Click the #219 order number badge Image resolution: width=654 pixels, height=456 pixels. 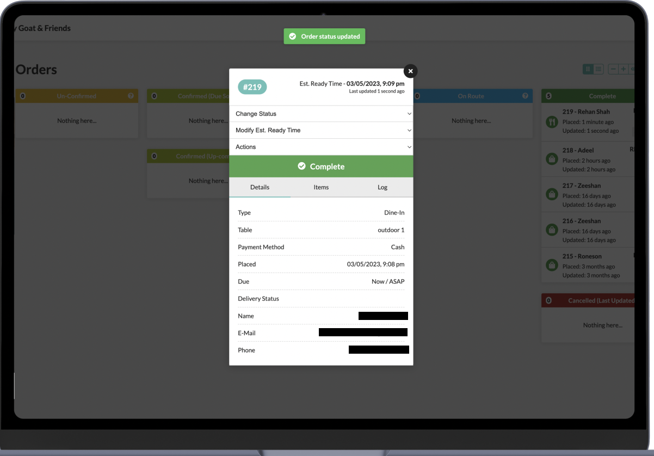[x=252, y=87]
